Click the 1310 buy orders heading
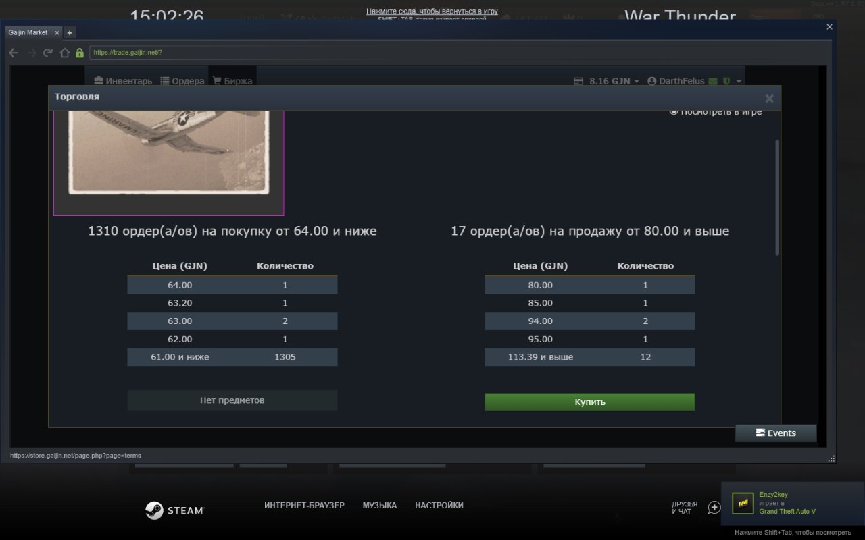 point(232,231)
